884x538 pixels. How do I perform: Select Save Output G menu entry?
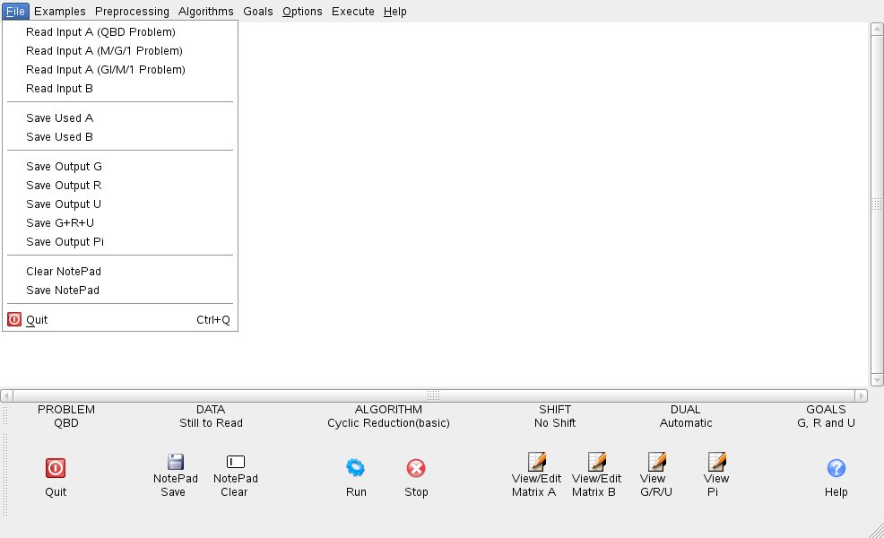(64, 167)
